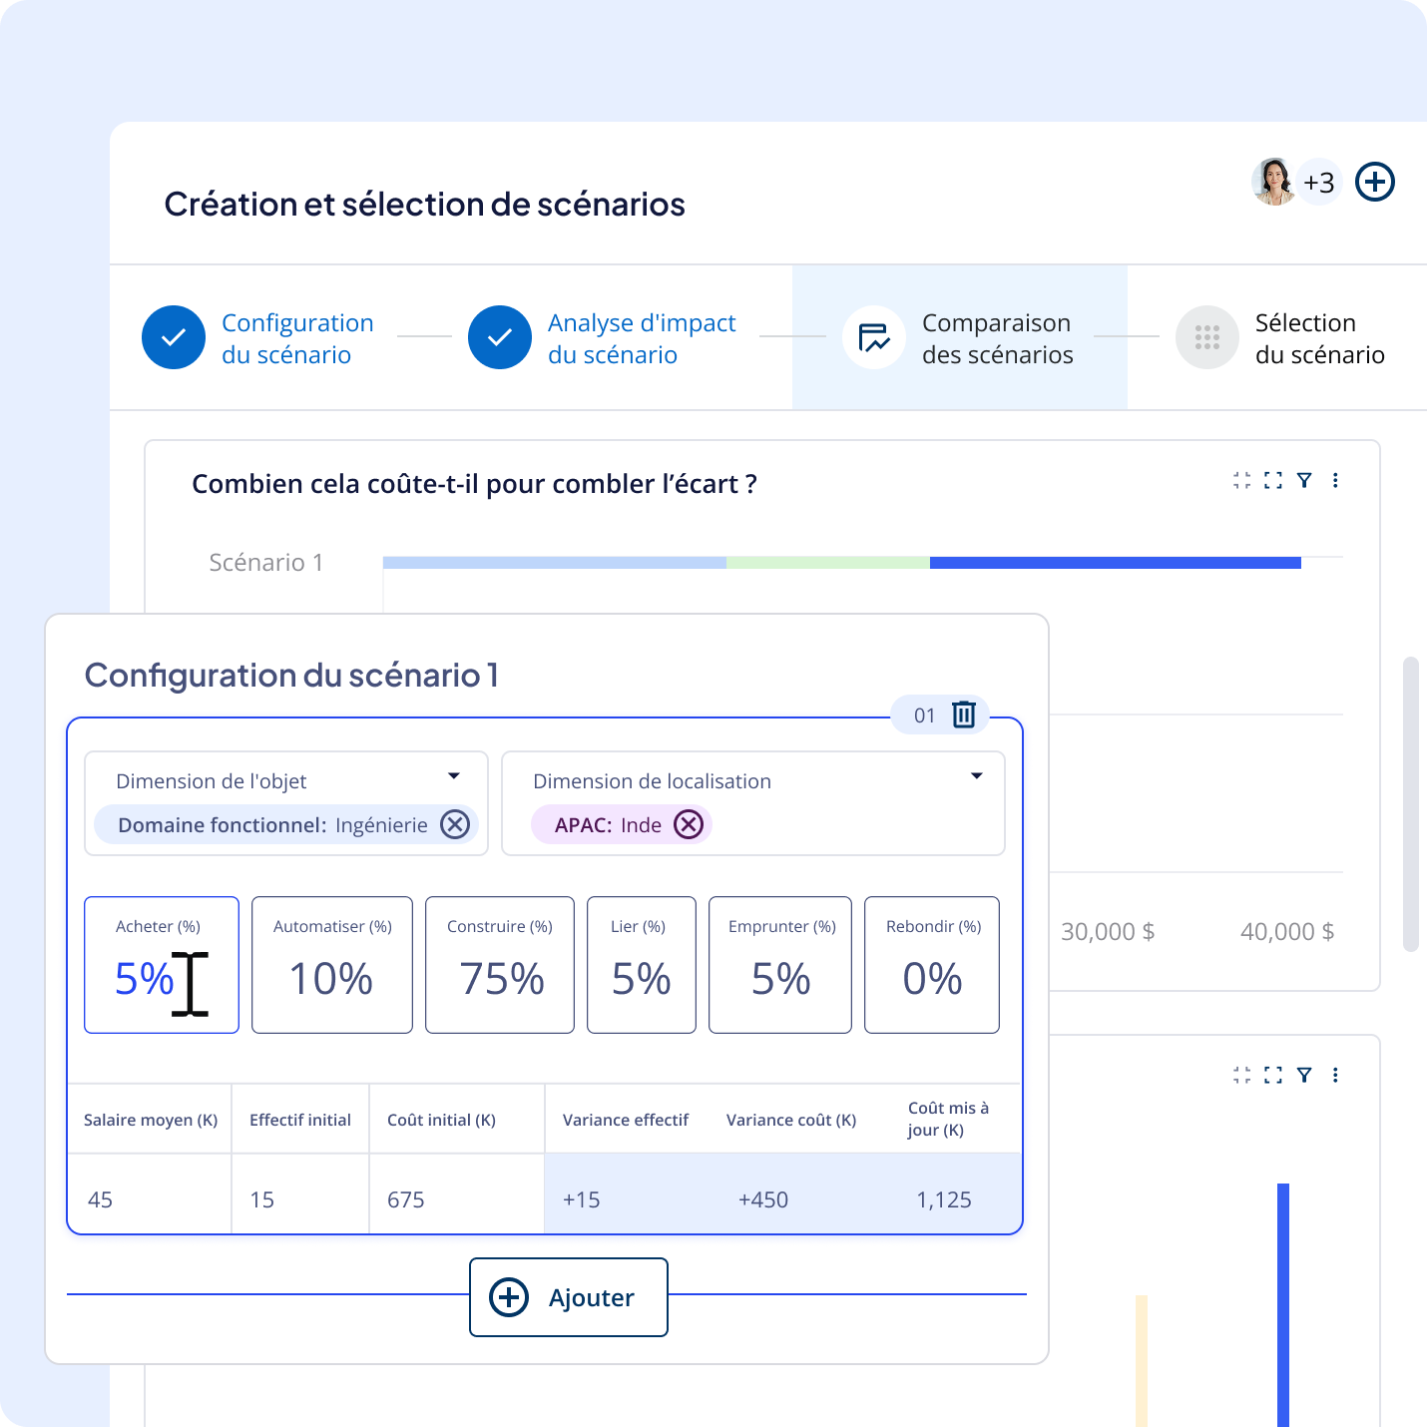The image size is (1427, 1427).
Task: Collapse the cost gap chart panel
Action: click(x=1241, y=481)
